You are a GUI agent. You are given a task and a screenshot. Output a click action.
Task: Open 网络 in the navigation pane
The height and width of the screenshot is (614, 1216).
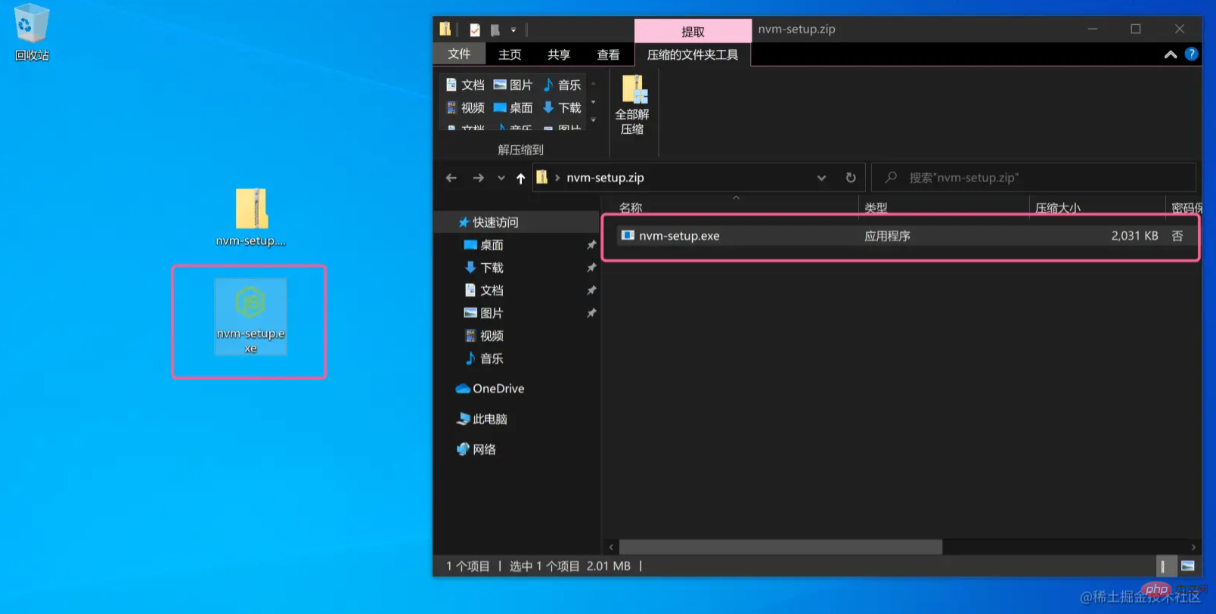(476, 449)
